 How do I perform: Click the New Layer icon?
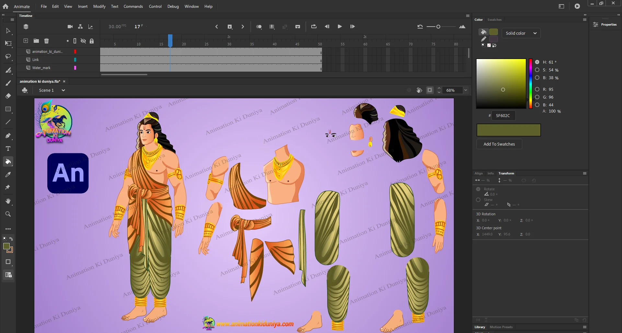(x=26, y=41)
